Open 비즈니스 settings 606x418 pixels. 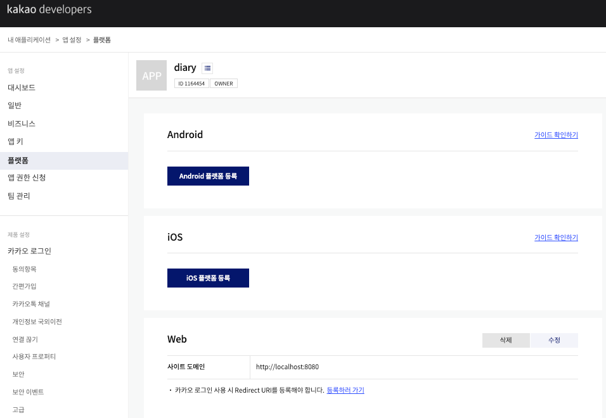click(22, 123)
